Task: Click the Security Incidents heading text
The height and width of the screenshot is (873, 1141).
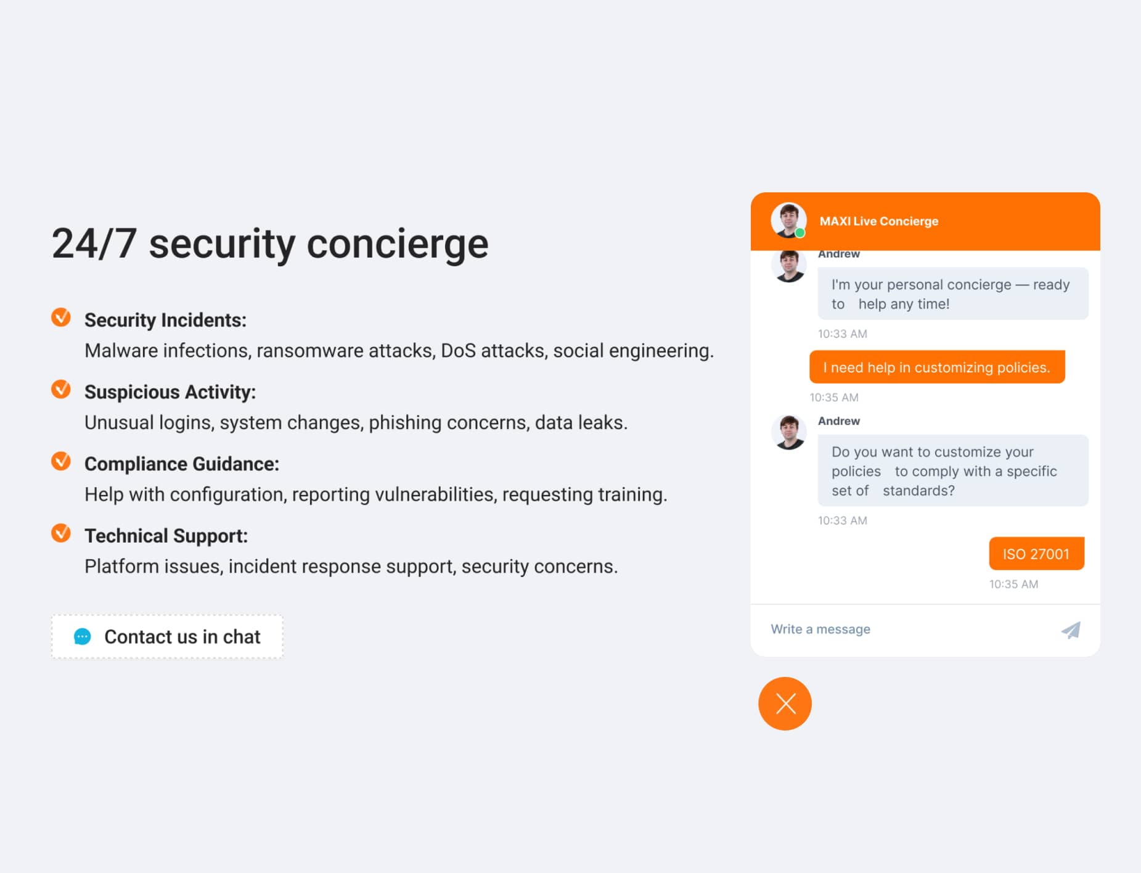Action: (x=165, y=320)
